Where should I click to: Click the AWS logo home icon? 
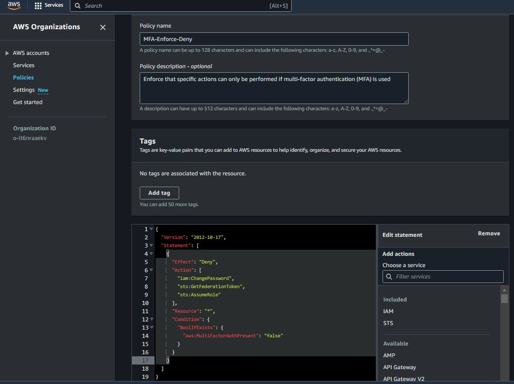pyautogui.click(x=14, y=6)
